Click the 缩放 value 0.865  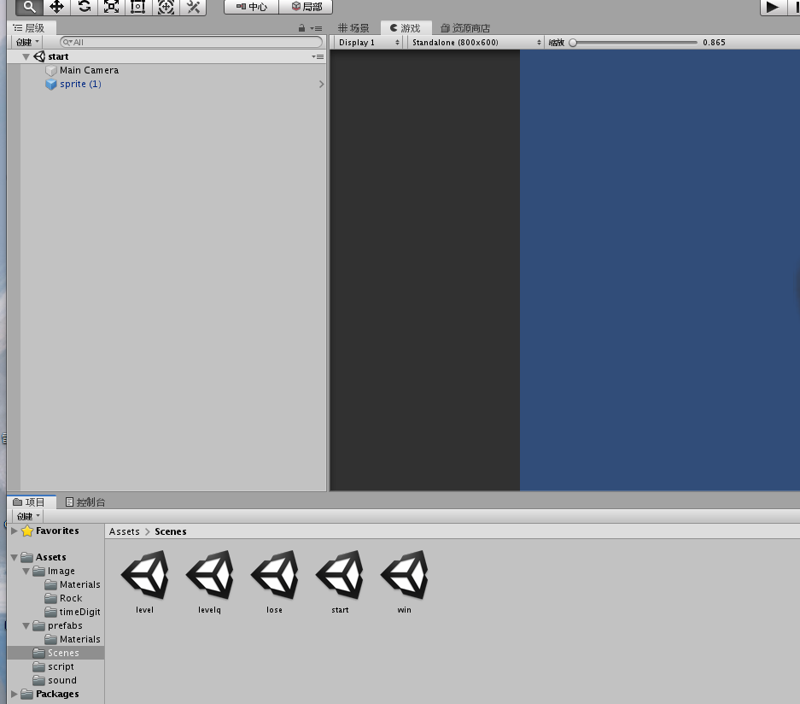(x=714, y=43)
